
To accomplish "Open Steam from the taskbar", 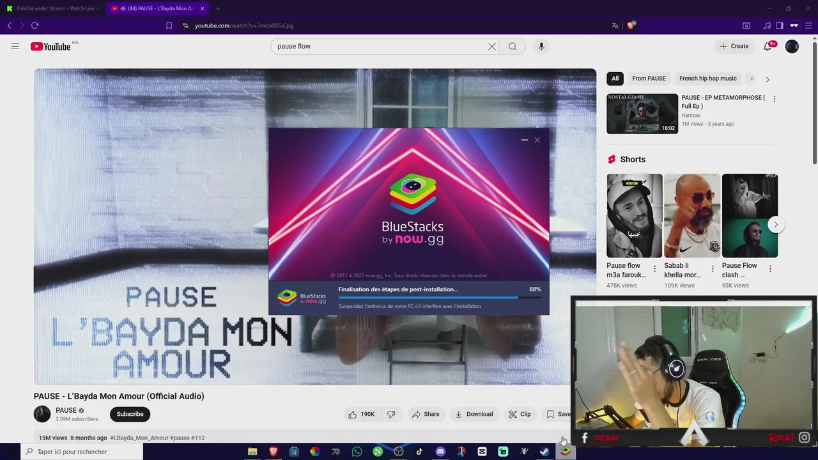I will [544, 452].
